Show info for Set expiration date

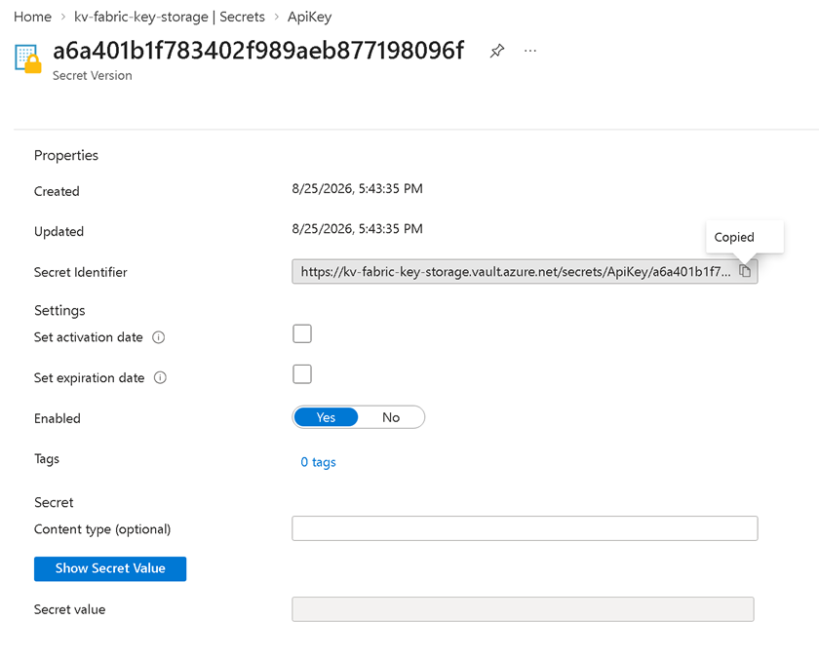coord(160,377)
